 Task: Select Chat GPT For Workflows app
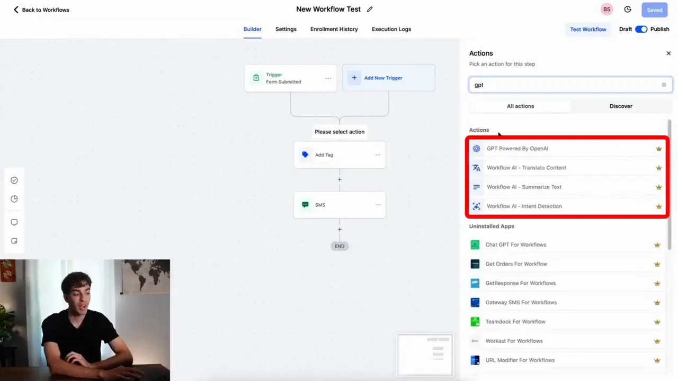566,244
